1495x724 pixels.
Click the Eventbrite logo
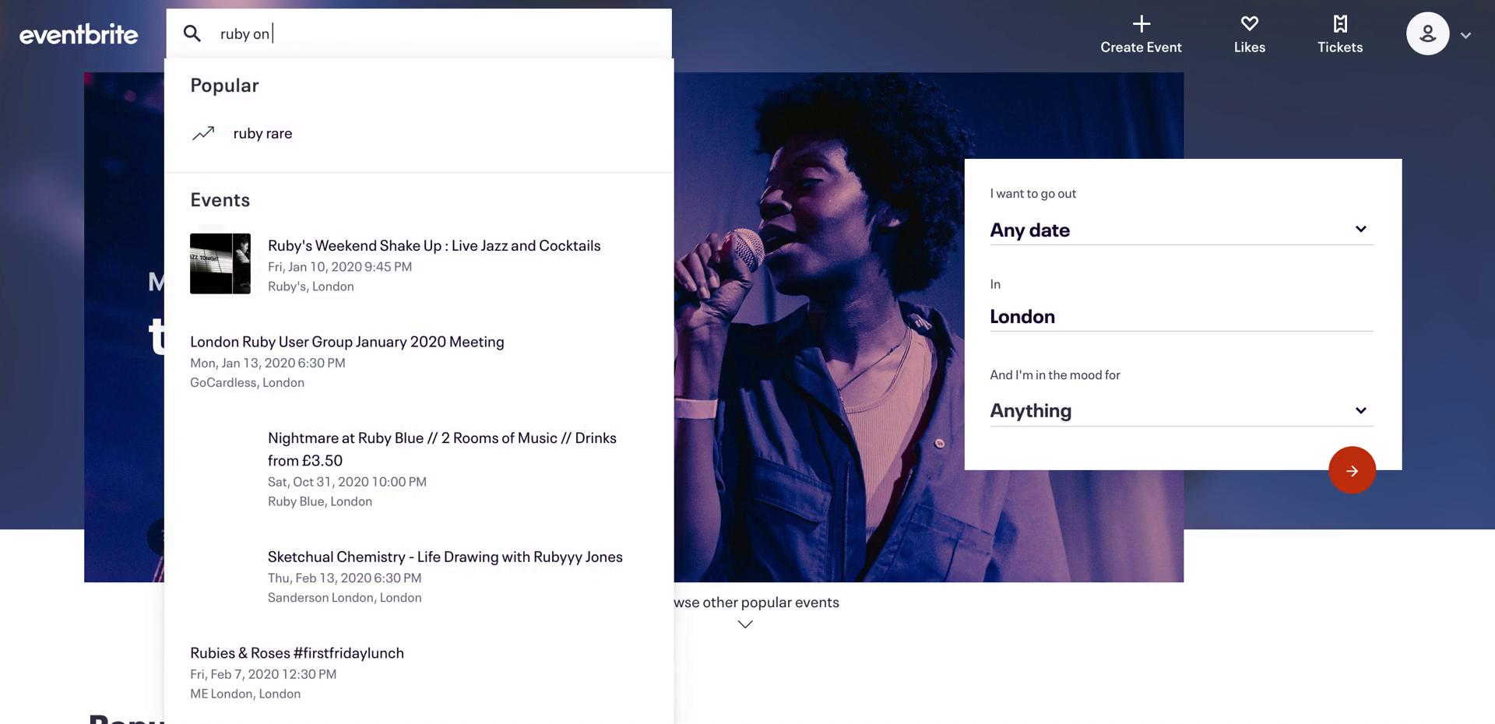[79, 34]
